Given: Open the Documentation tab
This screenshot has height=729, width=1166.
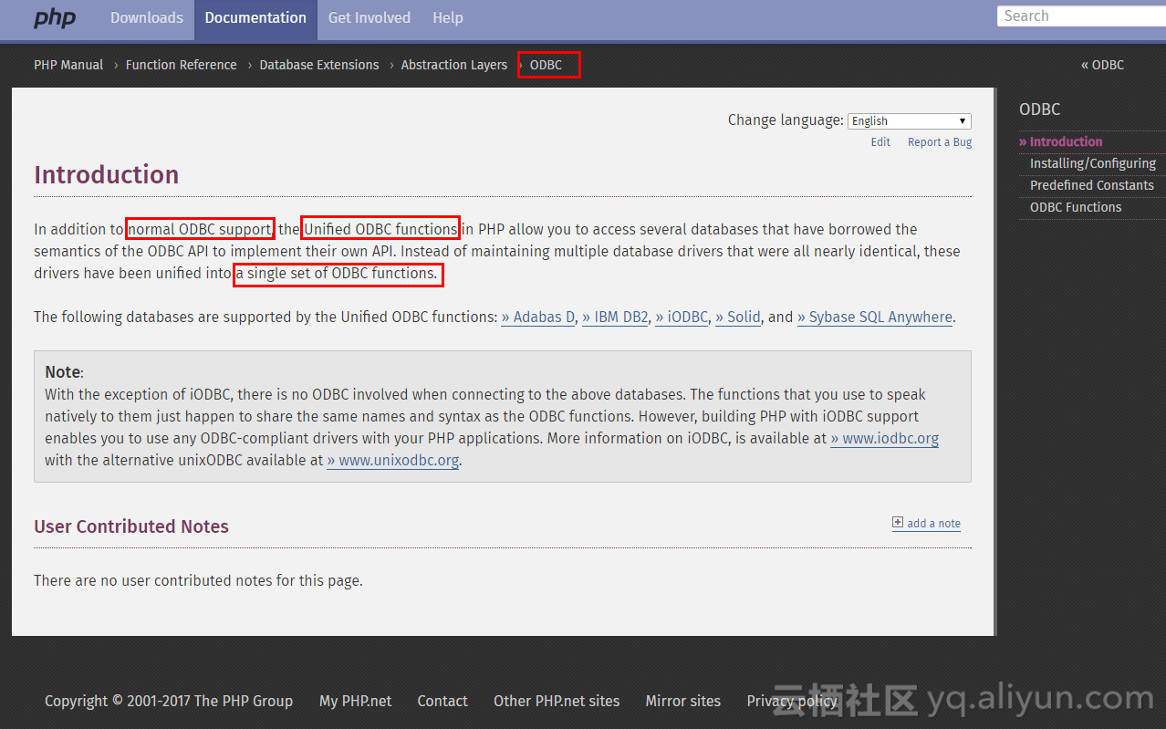Looking at the screenshot, I should tap(255, 17).
